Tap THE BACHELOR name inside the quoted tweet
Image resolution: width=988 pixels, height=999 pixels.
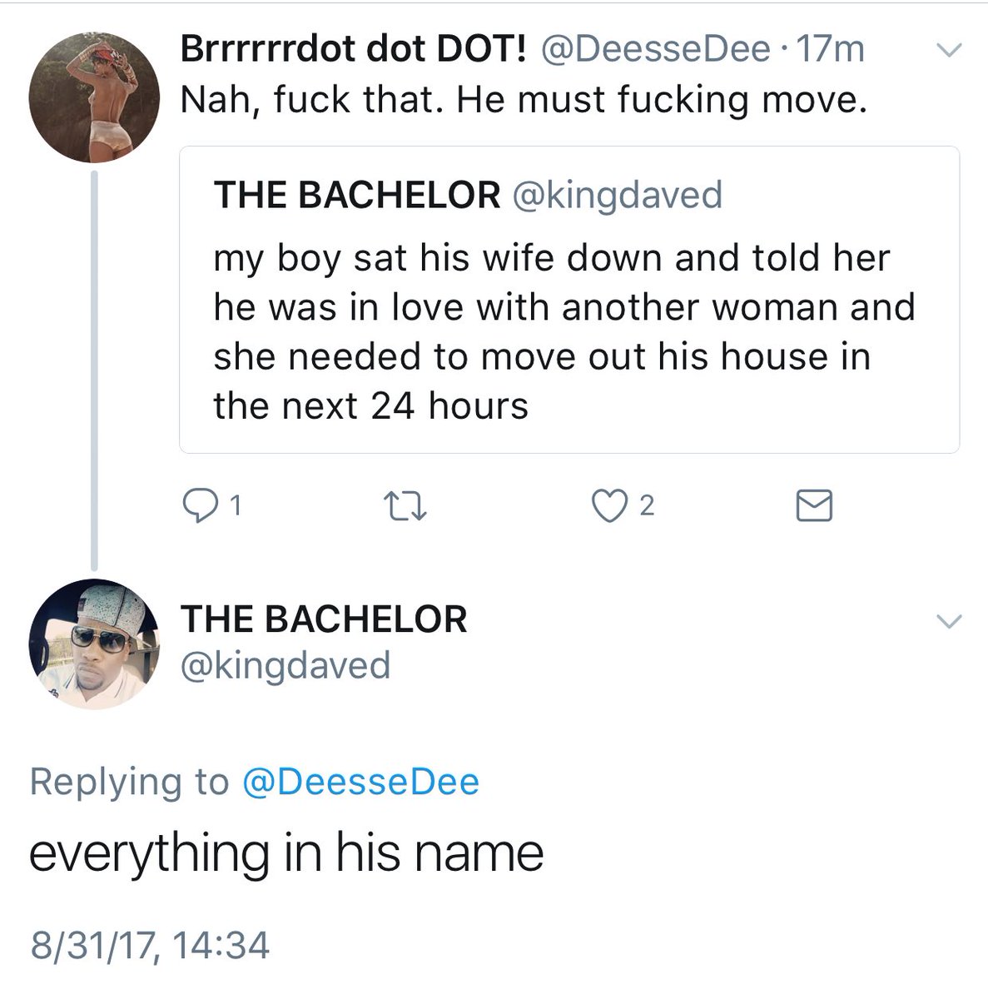[x=357, y=195]
